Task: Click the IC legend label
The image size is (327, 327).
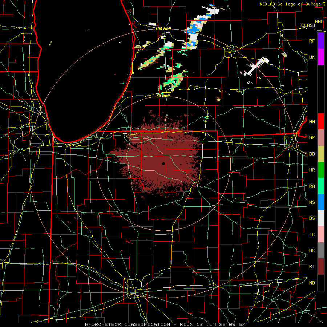Action: pos(312,235)
